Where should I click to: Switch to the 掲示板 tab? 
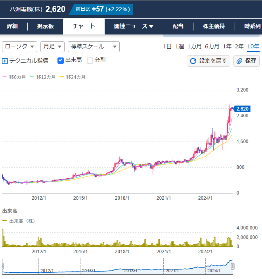pos(45,27)
